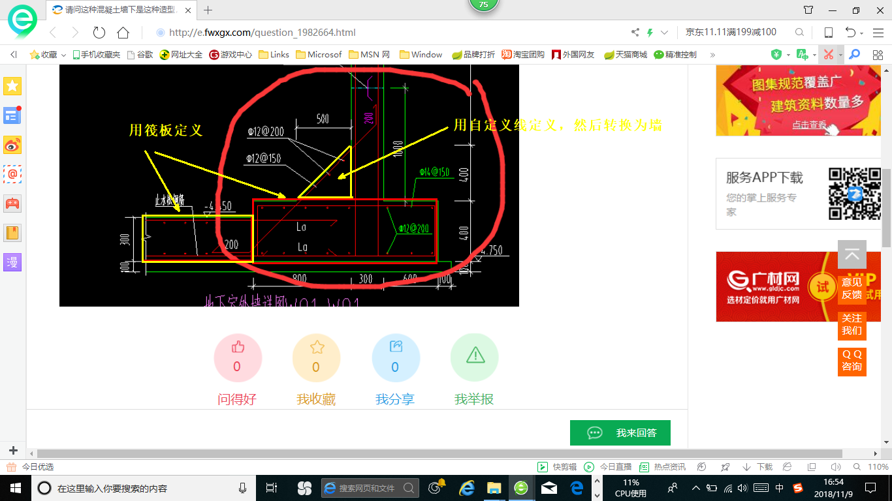
Task: Open the 意见反馈 feedback button
Action: 852,288
